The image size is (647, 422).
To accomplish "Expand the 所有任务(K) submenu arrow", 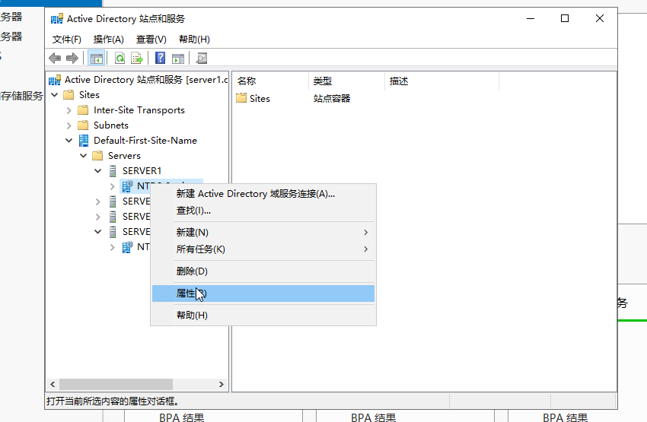I will (365, 249).
